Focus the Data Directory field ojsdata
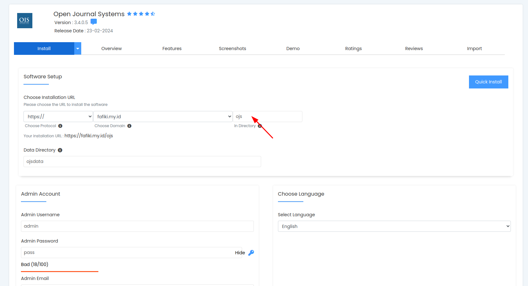The width and height of the screenshot is (528, 286). coord(142,161)
